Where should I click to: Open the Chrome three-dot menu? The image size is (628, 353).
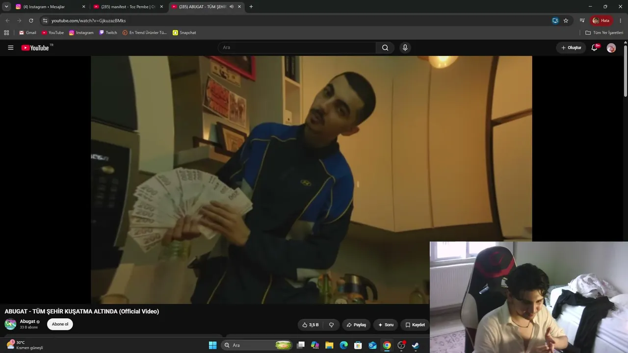621,21
